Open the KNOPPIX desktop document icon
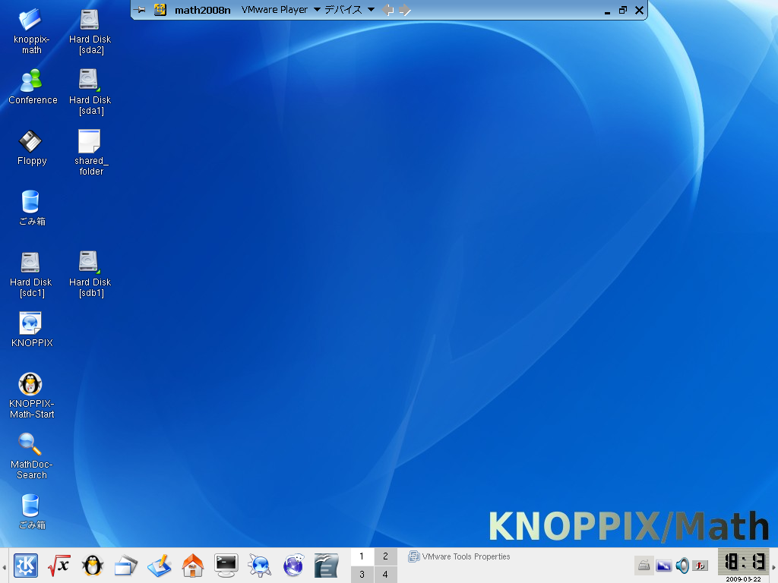 click(30, 323)
